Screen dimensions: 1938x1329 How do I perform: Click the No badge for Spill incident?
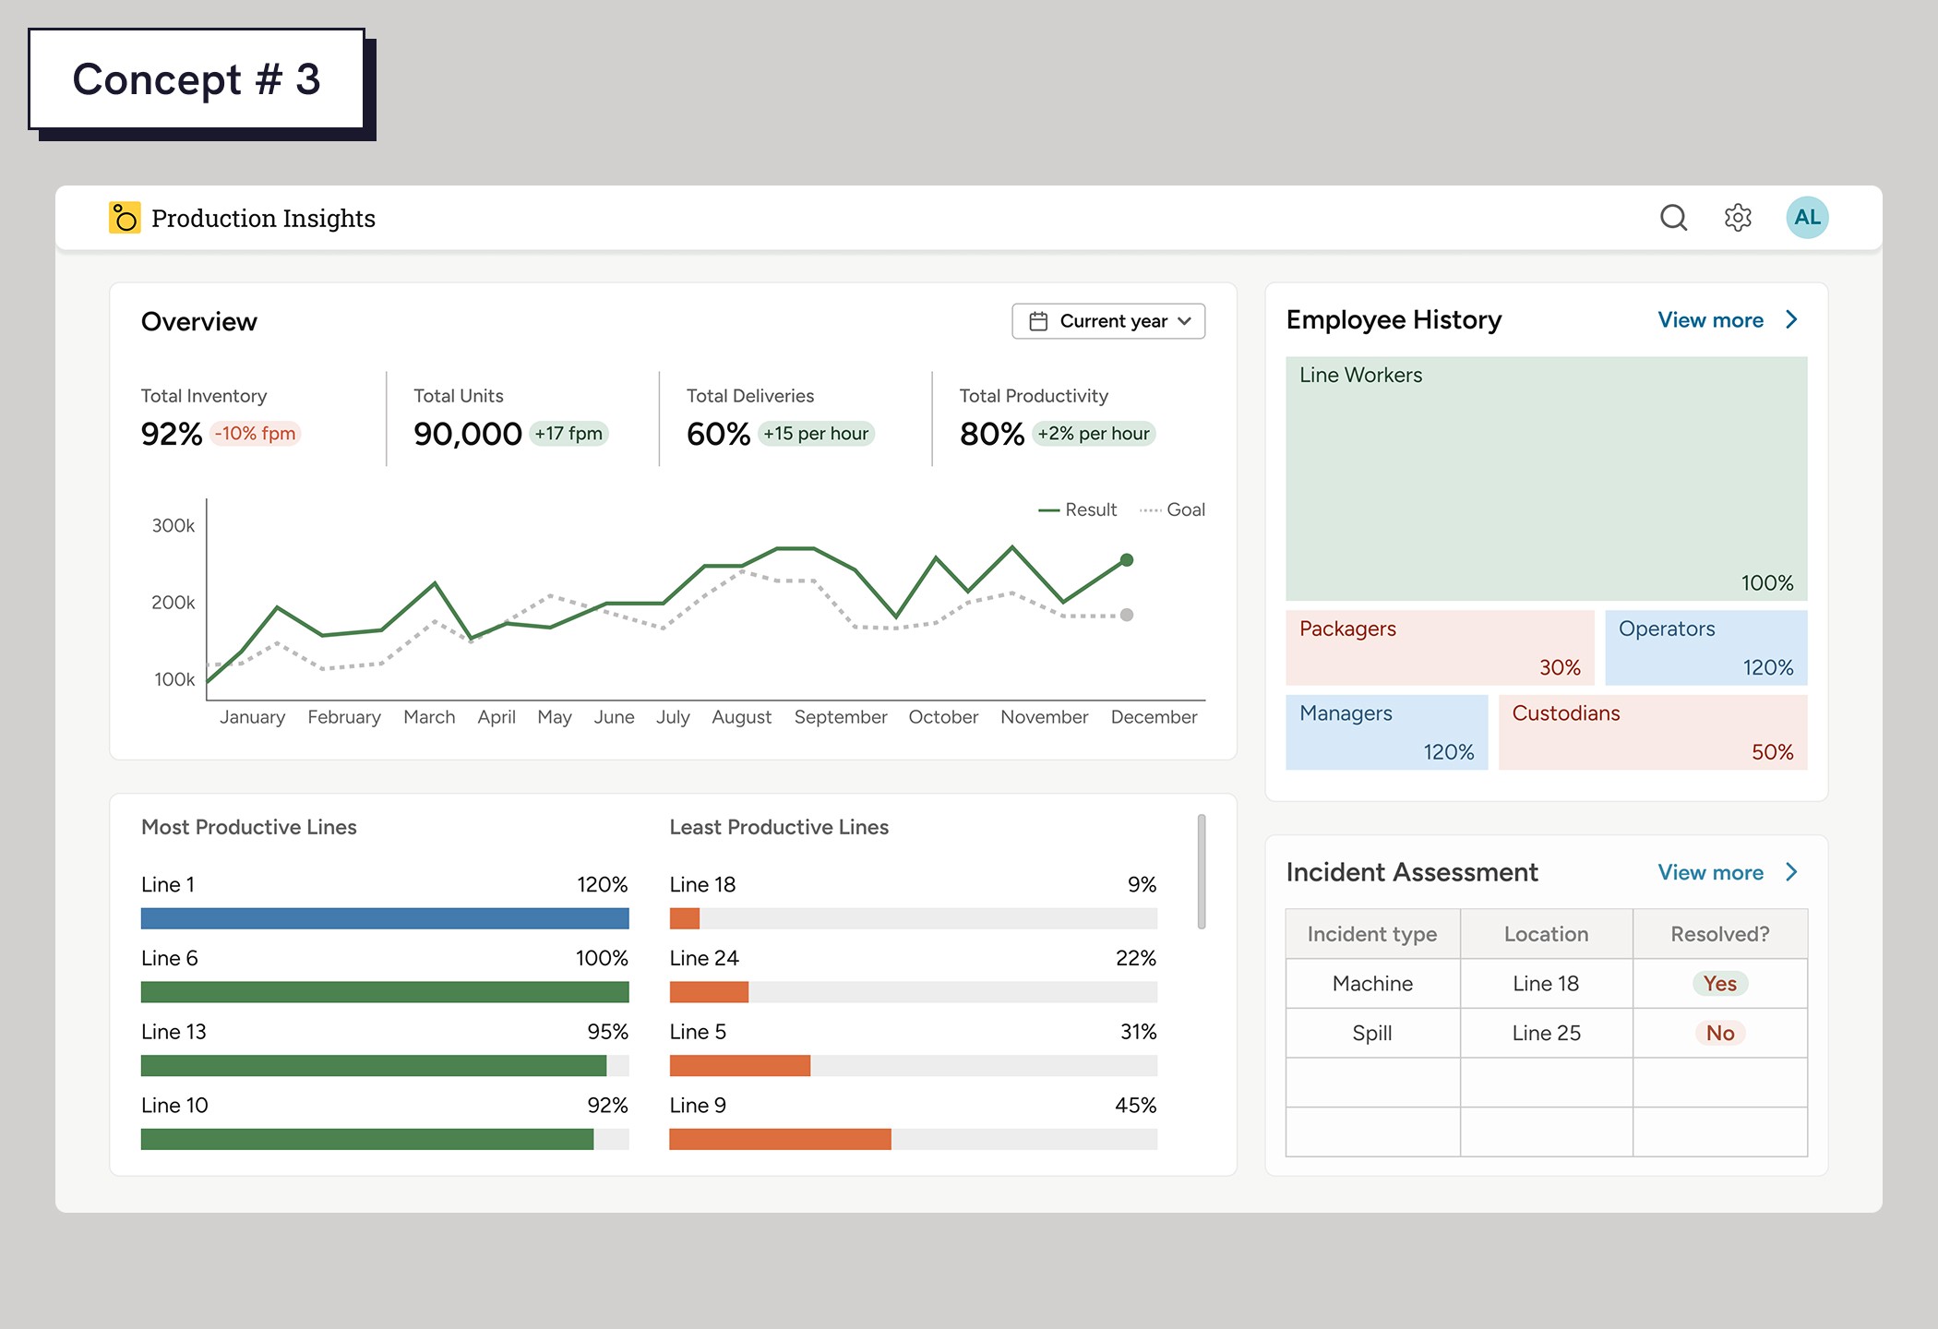[x=1719, y=1033]
